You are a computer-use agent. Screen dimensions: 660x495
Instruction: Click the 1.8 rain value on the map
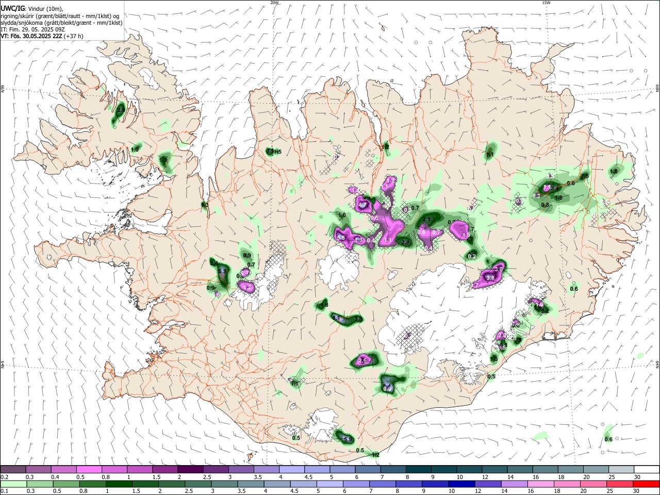pos(324,305)
